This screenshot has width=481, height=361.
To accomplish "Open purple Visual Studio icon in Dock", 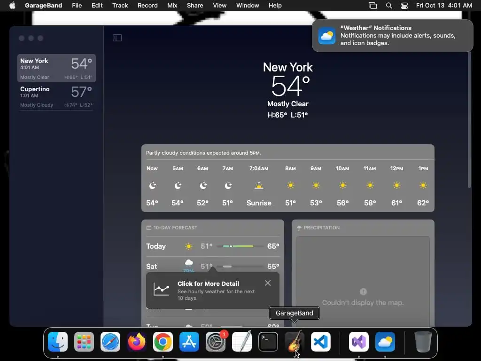I will 359,342.
